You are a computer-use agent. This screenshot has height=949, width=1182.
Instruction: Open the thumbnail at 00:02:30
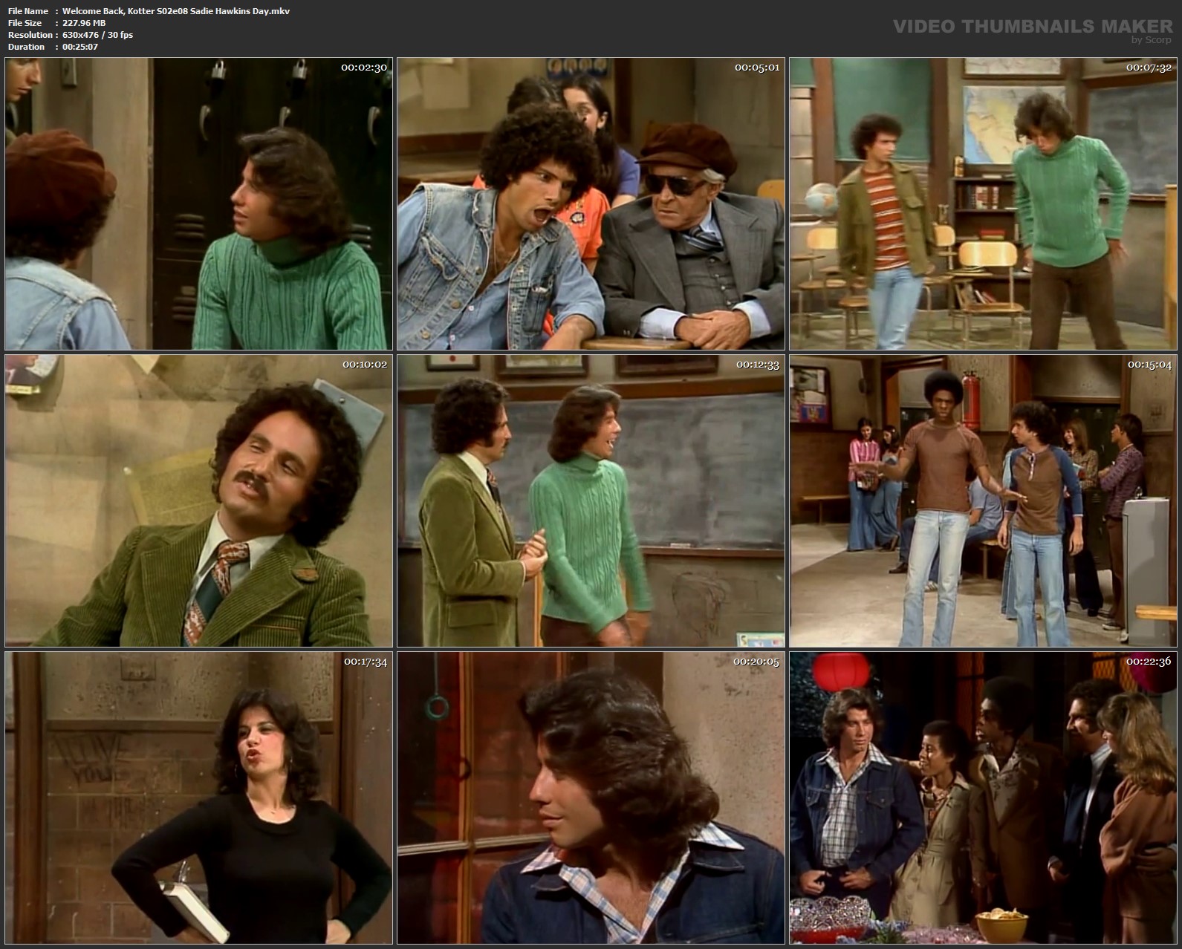[x=199, y=204]
